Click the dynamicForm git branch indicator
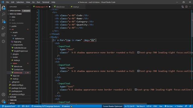 (x=9, y=106)
